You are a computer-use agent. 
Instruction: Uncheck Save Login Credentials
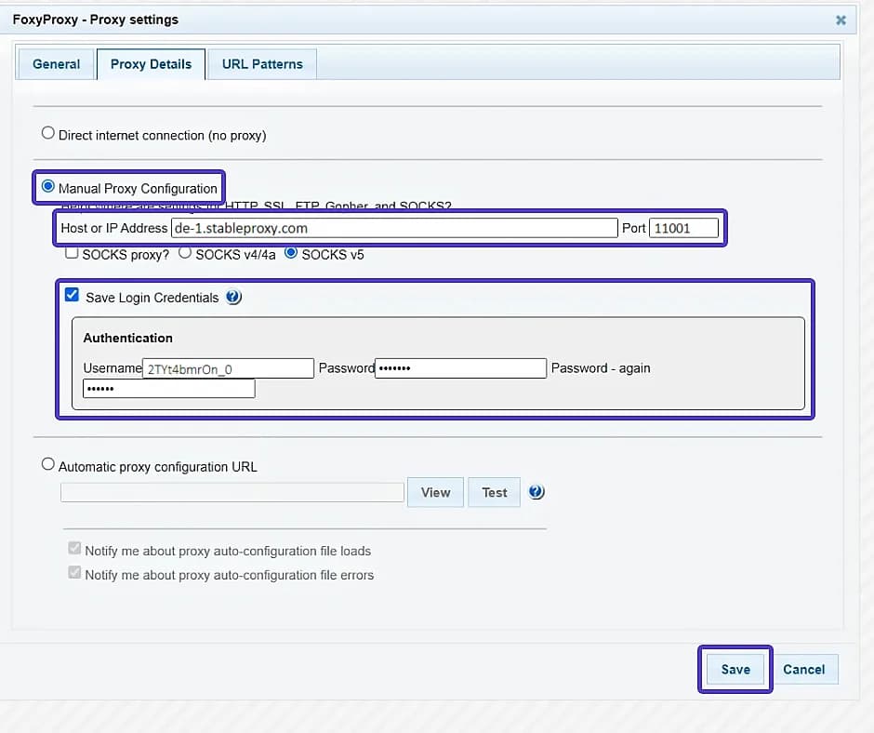coord(72,295)
